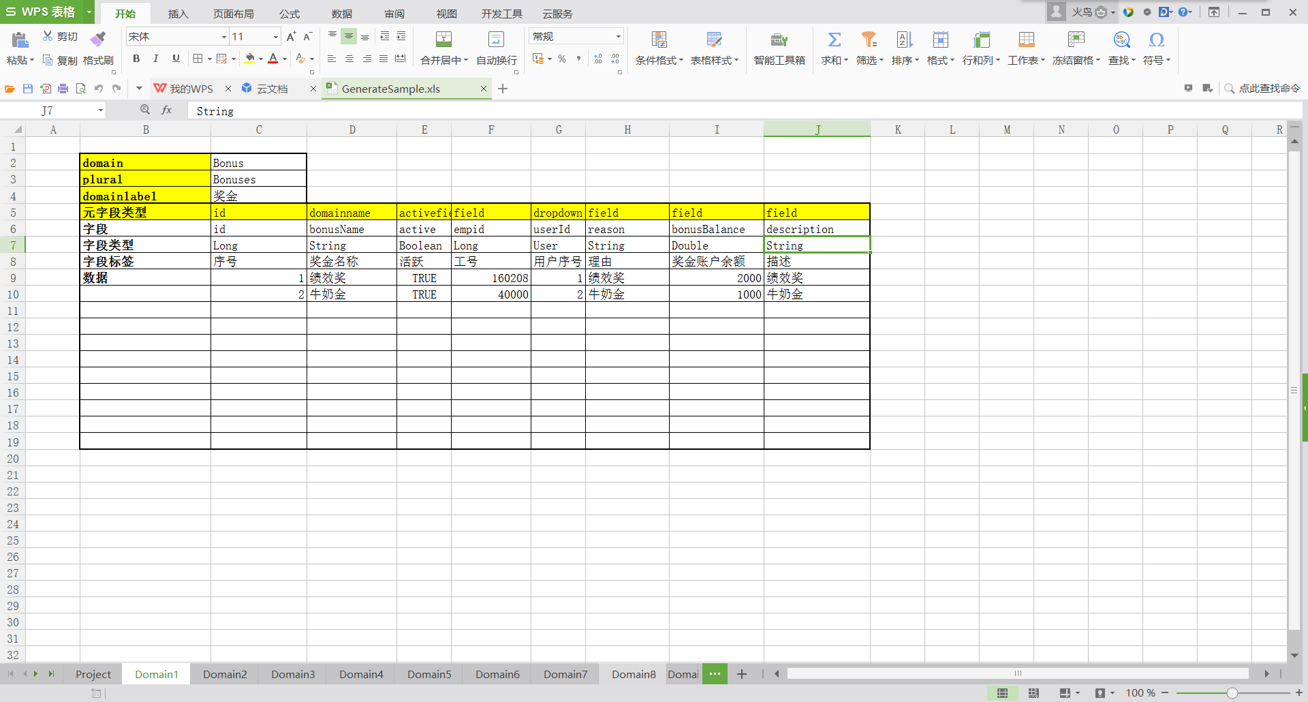Open the font name dropdown showing 宋体
The image size is (1308, 702).
224,37
